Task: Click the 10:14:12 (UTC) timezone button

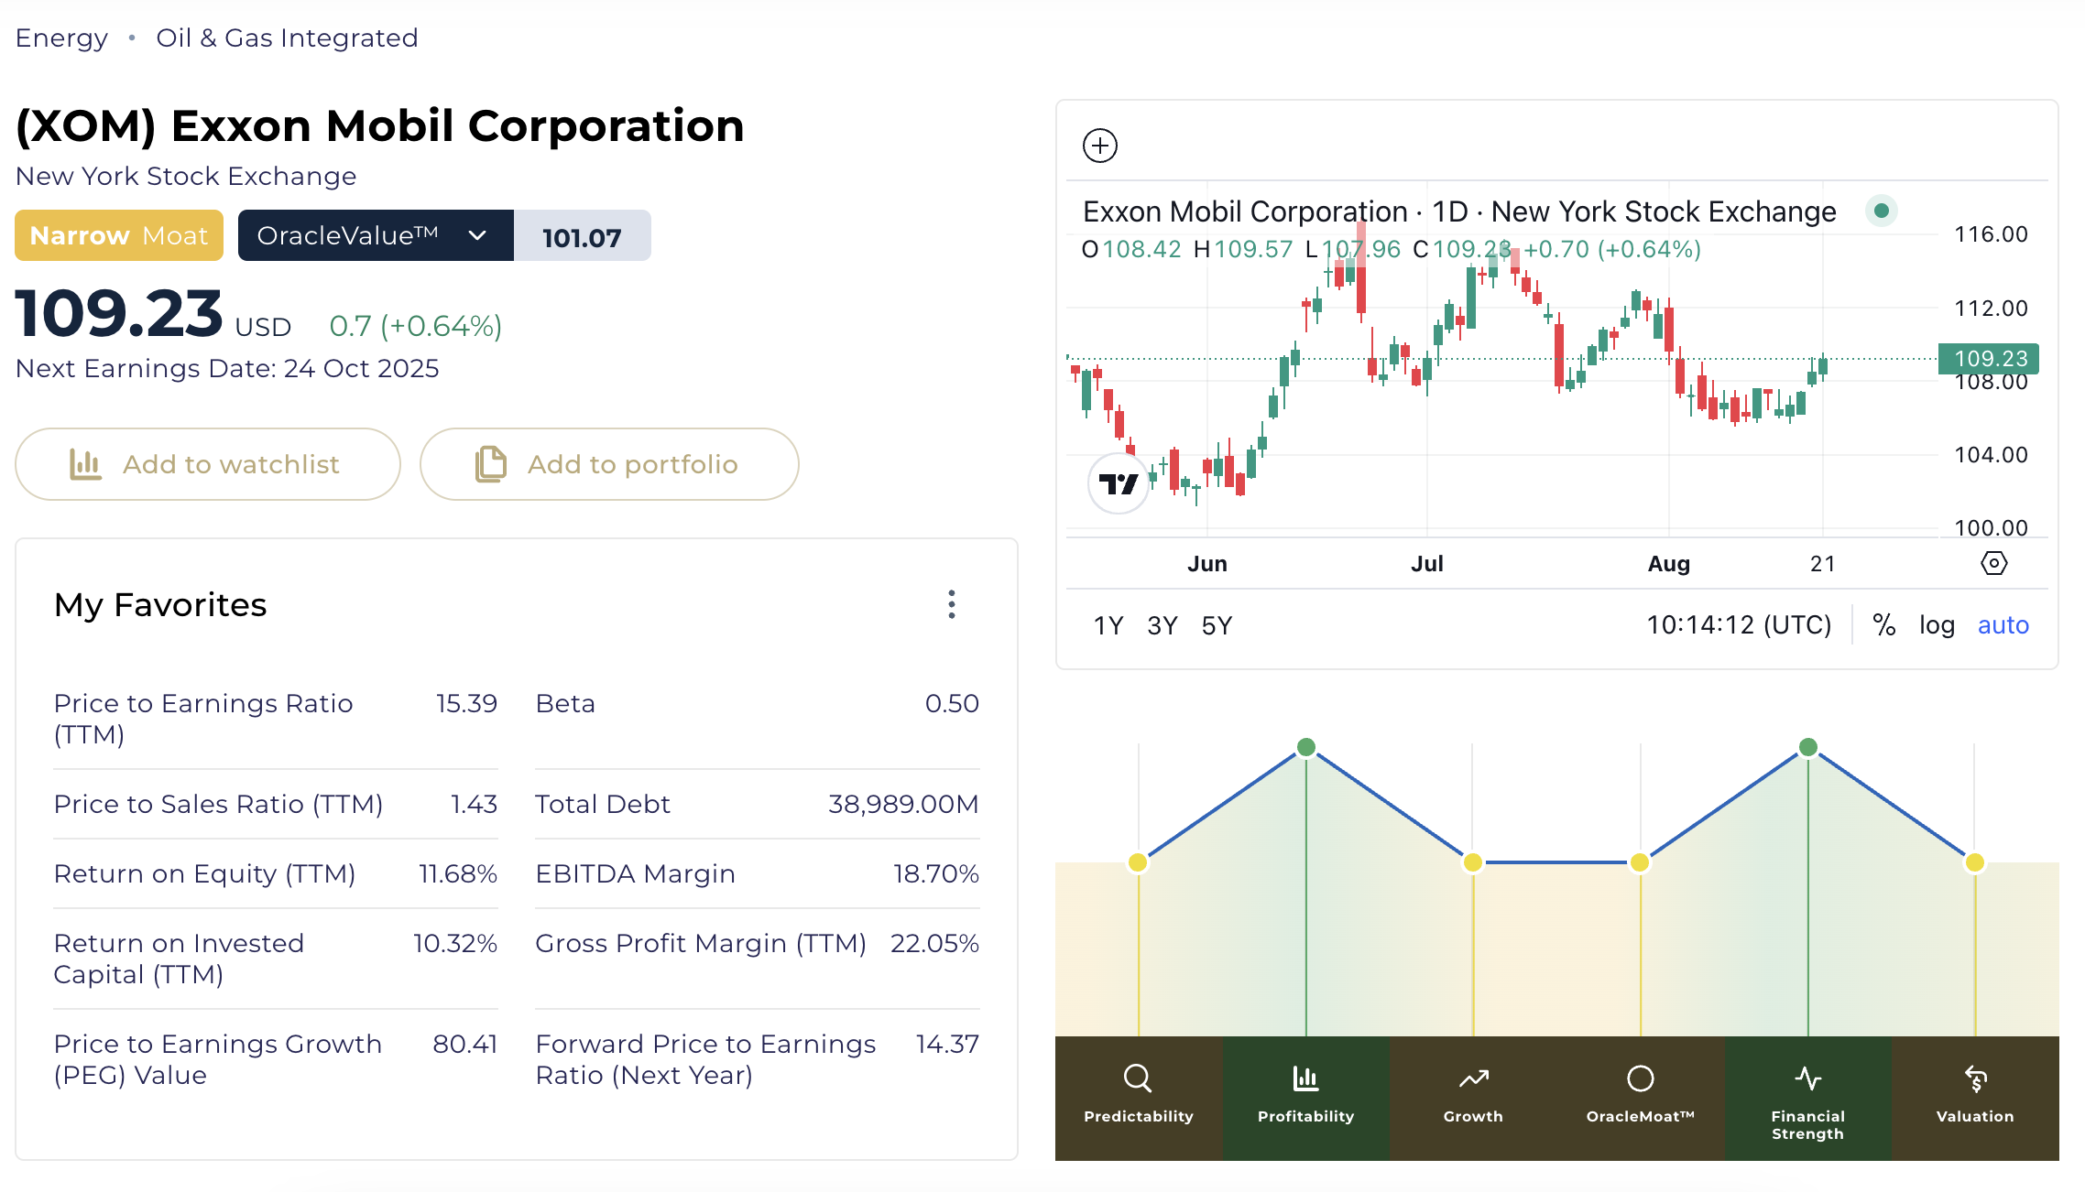Action: point(1739,625)
